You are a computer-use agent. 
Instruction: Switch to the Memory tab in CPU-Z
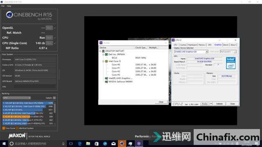[x=202, y=45]
